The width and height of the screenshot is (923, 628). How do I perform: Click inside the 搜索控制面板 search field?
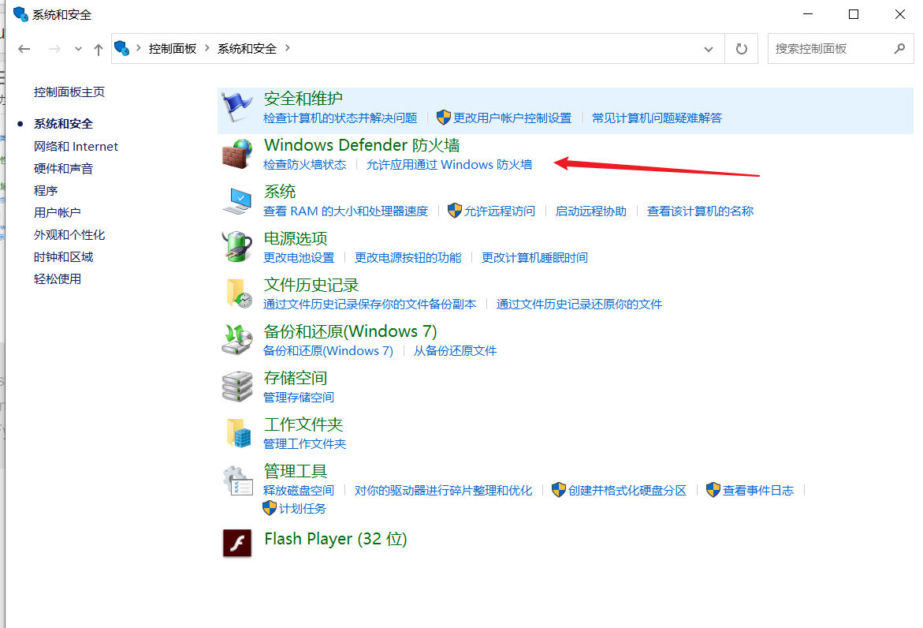(x=828, y=48)
